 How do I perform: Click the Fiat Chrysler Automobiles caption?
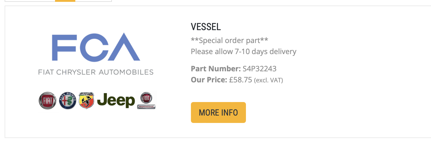[96, 72]
